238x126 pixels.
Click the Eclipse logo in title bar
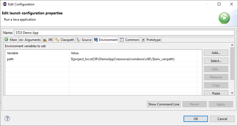[x=5, y=4]
